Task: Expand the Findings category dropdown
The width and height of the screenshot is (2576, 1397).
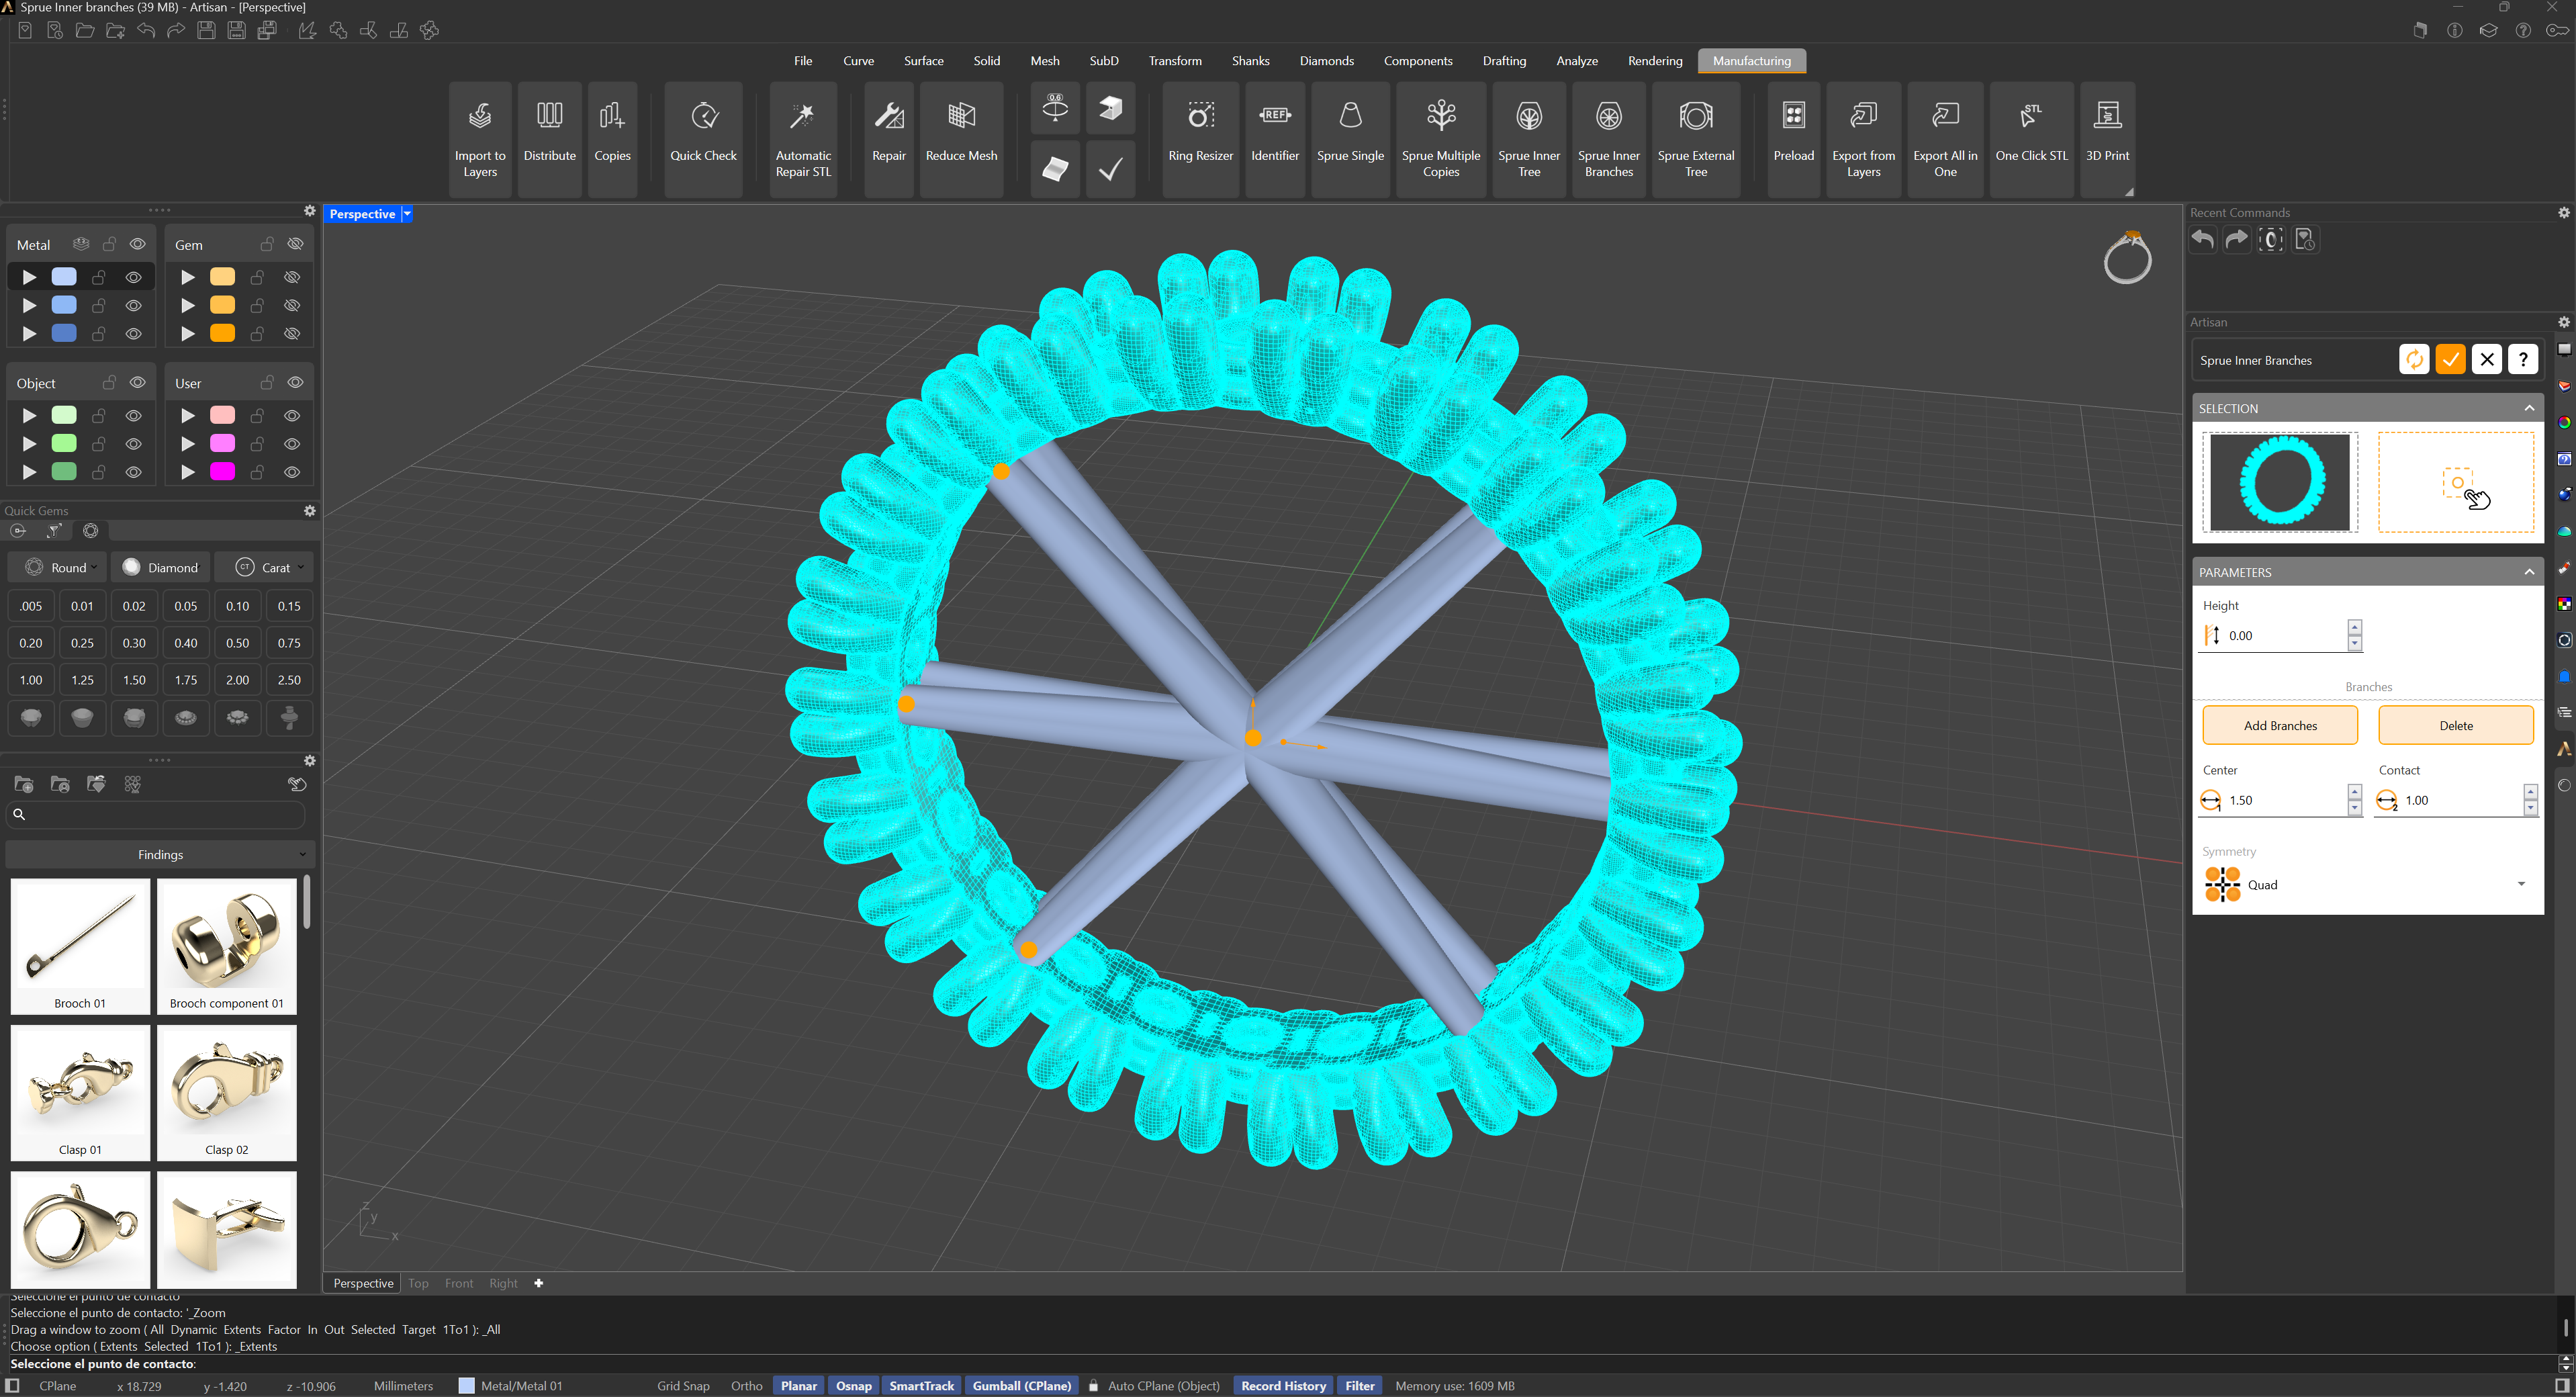Action: pyautogui.click(x=160, y=855)
